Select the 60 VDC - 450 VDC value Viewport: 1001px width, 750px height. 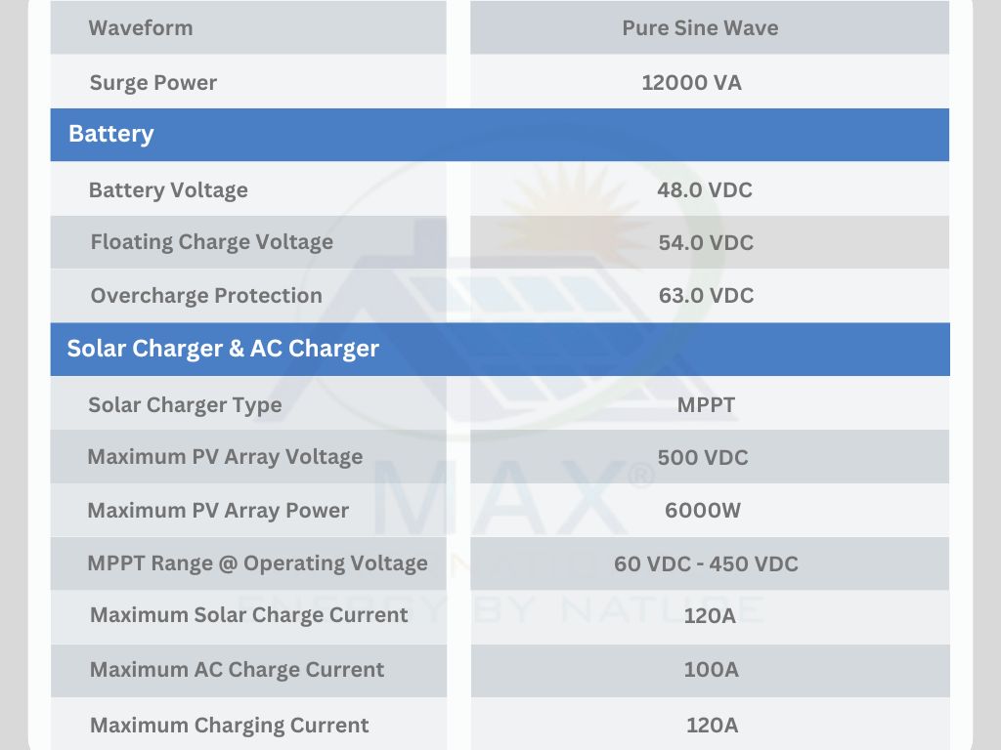click(x=706, y=563)
